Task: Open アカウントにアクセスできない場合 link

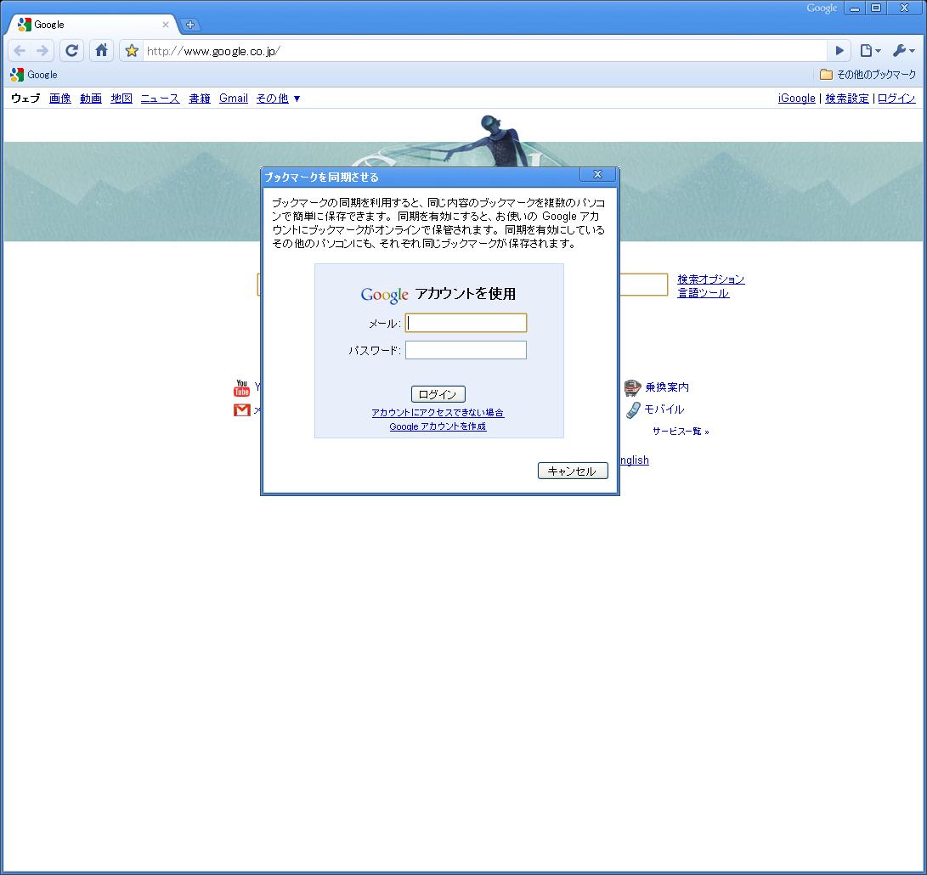Action: pyautogui.click(x=438, y=413)
